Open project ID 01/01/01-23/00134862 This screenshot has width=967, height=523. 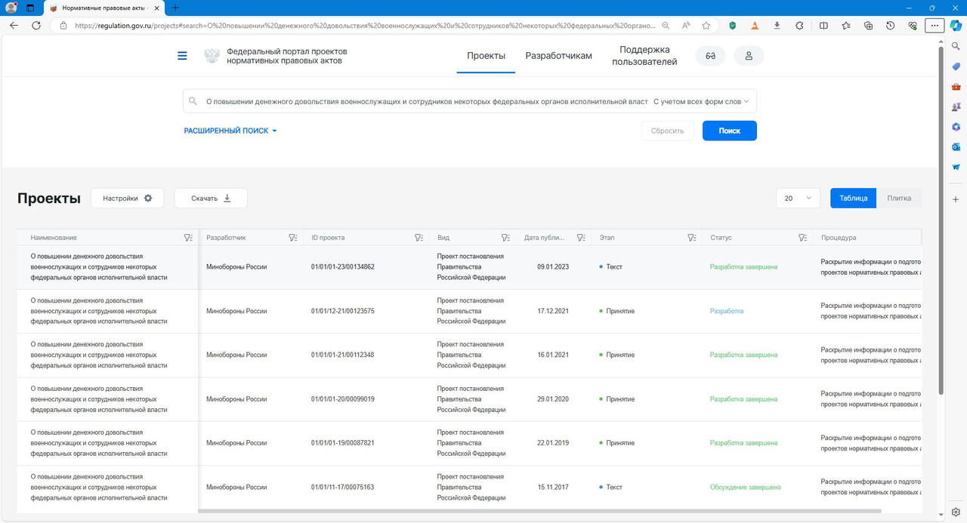(343, 267)
